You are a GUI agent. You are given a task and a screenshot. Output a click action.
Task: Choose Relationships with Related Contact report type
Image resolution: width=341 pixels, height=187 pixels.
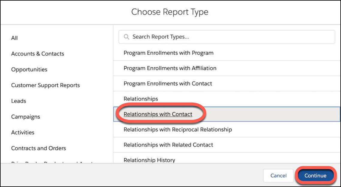click(168, 145)
